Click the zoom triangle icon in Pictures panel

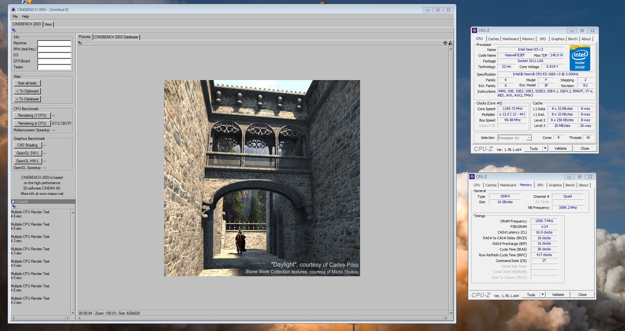[450, 43]
